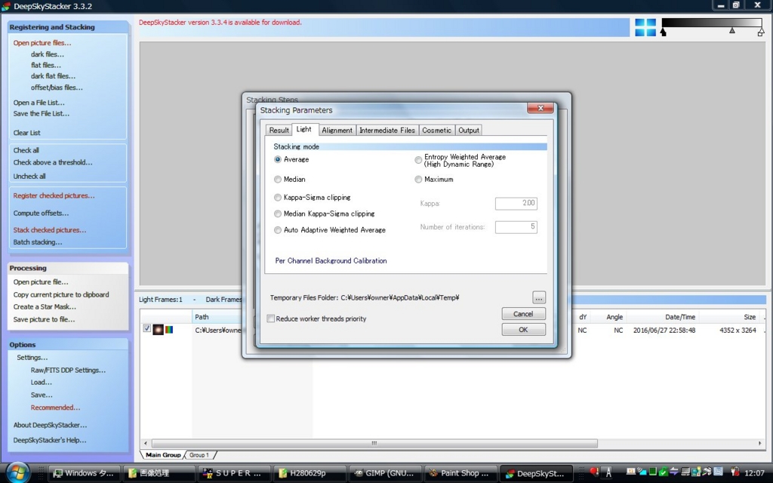This screenshot has height=483, width=773.
Task: Click Clear List
Action: point(26,133)
